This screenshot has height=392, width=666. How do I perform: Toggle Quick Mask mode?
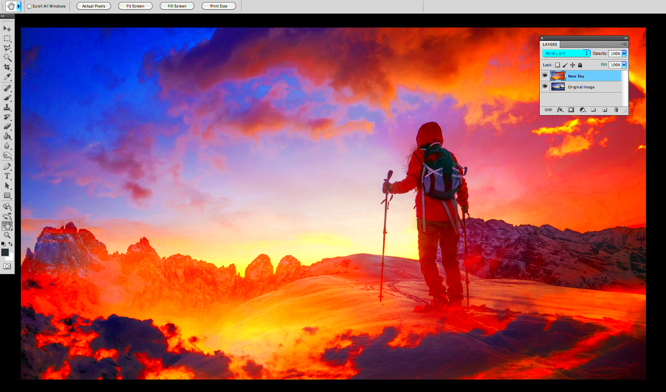point(7,266)
